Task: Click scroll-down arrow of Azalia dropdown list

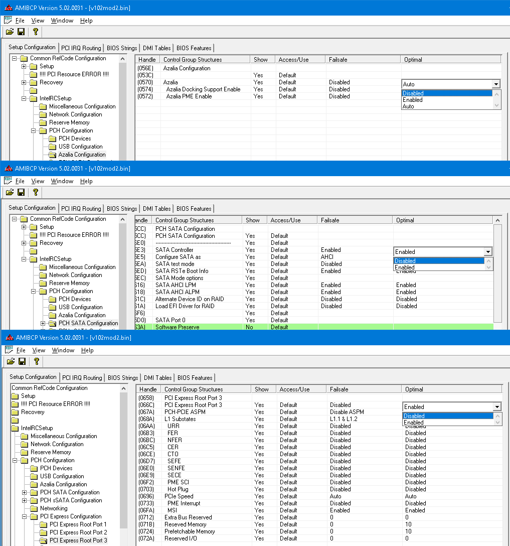Action: tap(496, 105)
